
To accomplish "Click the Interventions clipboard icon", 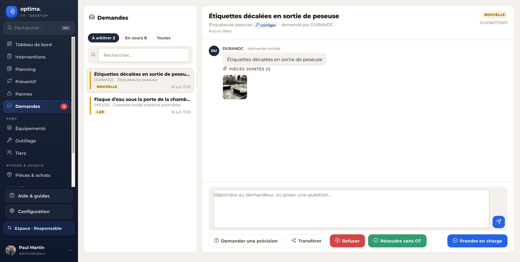I will click(9, 56).
